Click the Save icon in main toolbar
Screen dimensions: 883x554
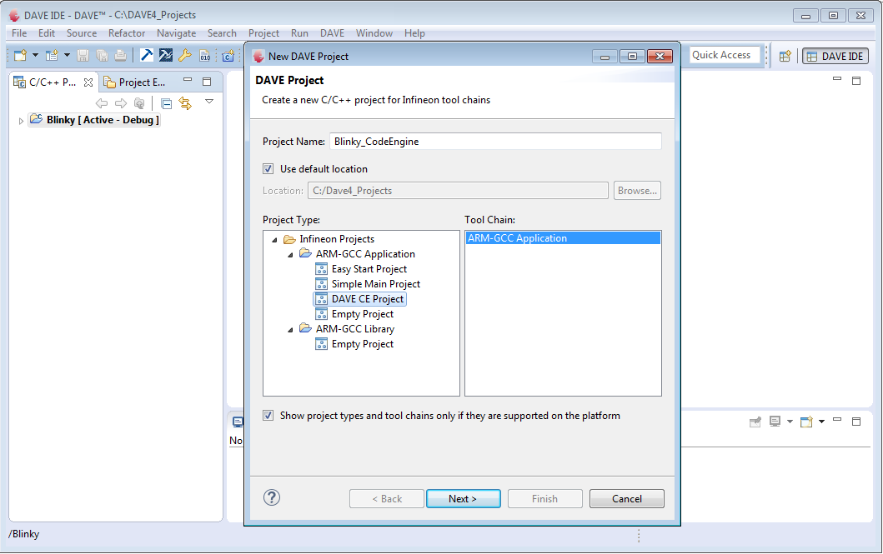tap(83, 55)
